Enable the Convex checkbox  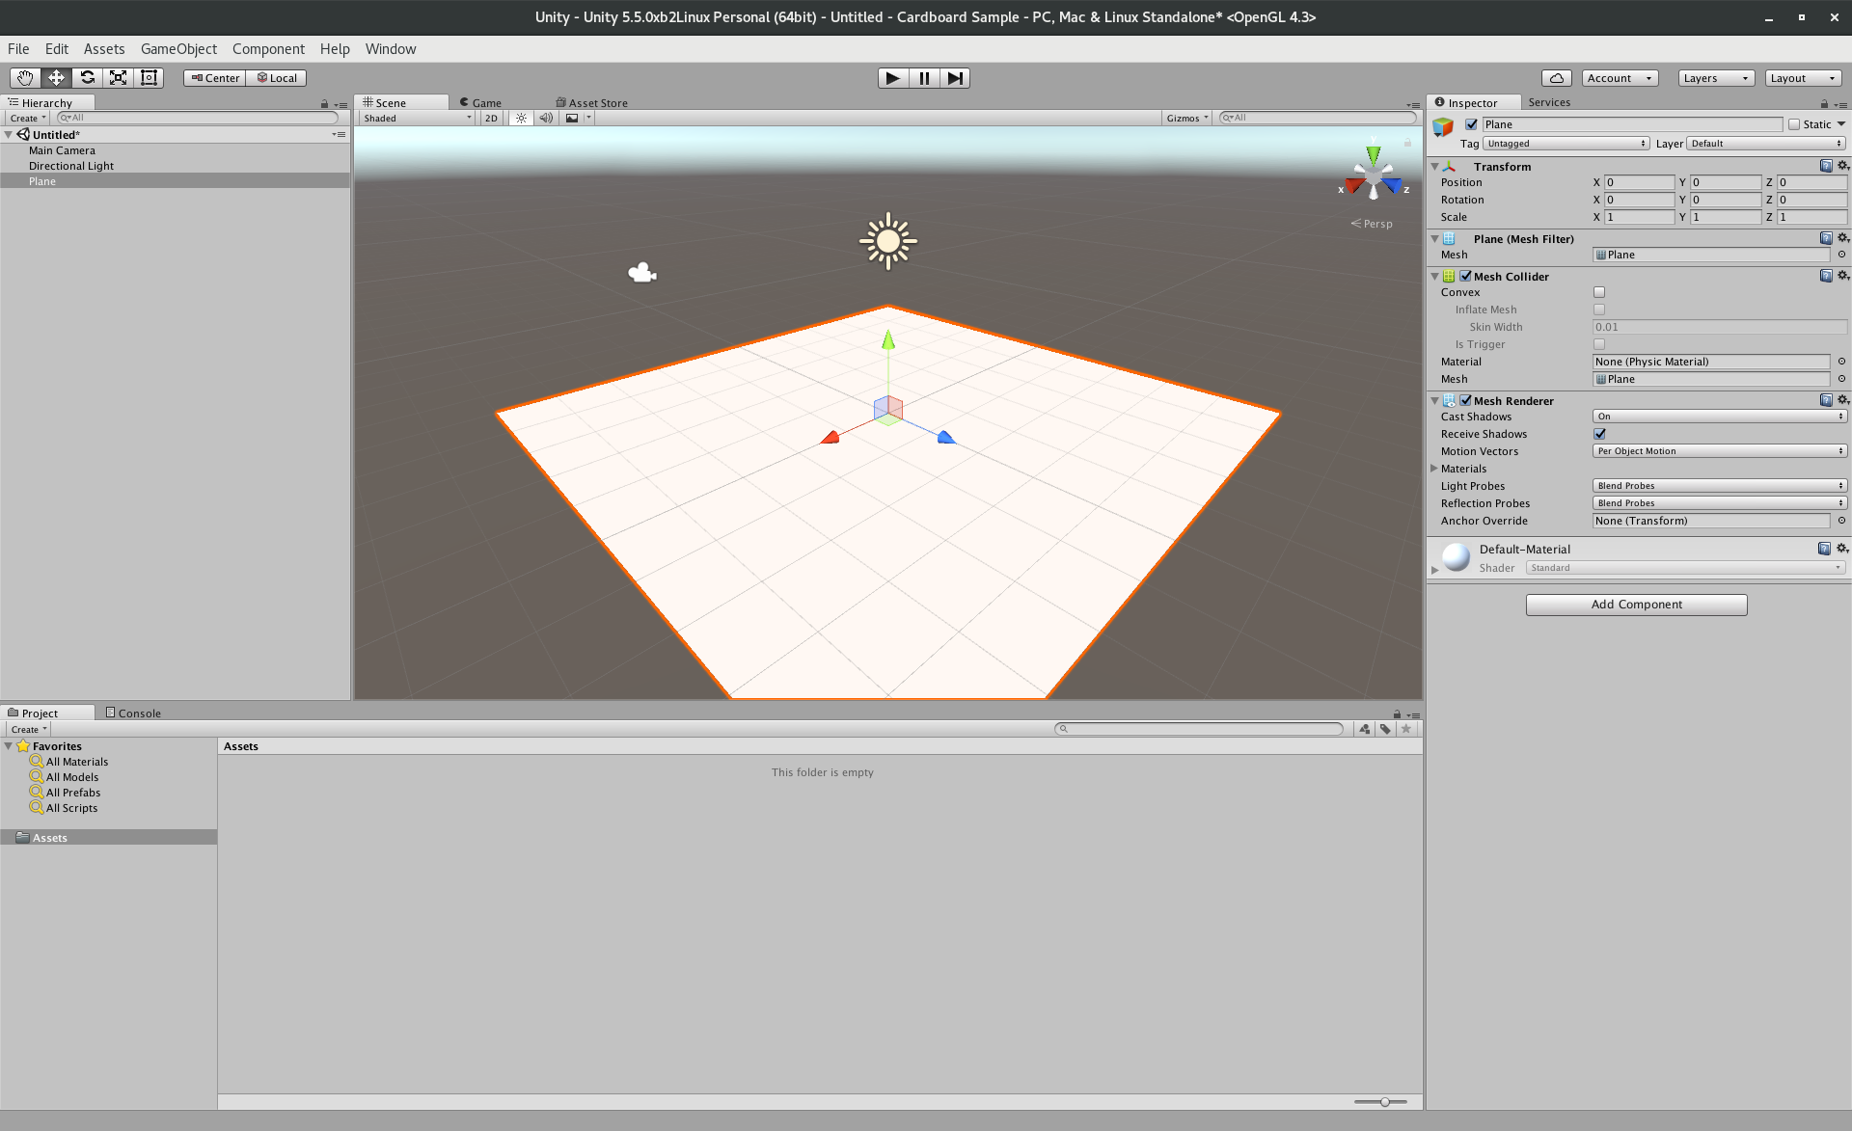click(x=1599, y=292)
